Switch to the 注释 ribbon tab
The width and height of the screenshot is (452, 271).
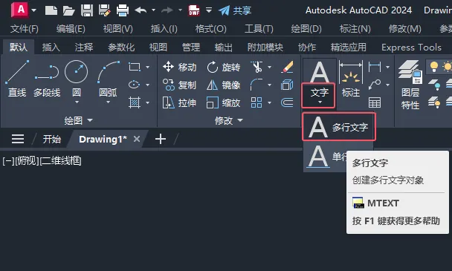(84, 48)
